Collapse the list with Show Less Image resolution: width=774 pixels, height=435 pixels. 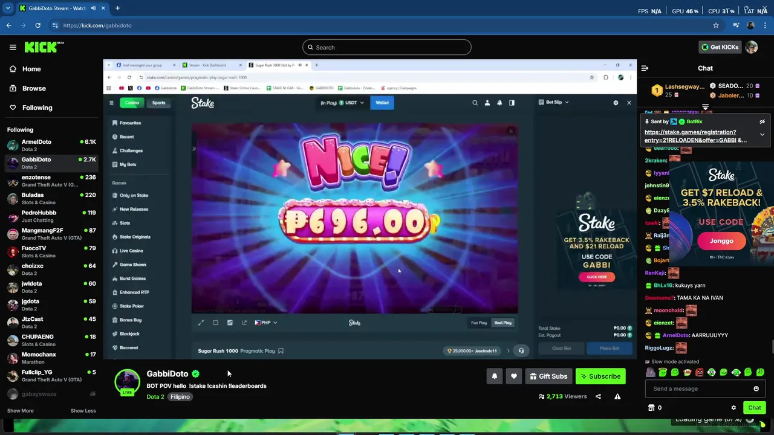pyautogui.click(x=83, y=411)
